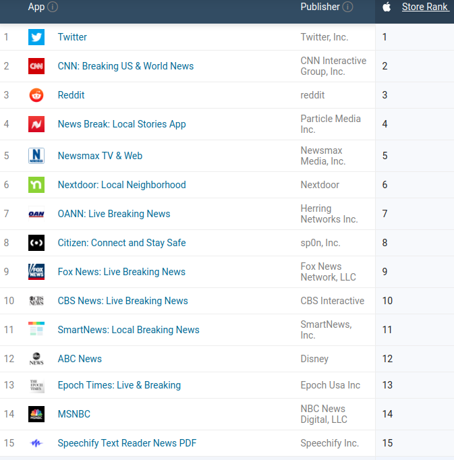
Task: Click the Speechify app icon
Action: tap(36, 443)
